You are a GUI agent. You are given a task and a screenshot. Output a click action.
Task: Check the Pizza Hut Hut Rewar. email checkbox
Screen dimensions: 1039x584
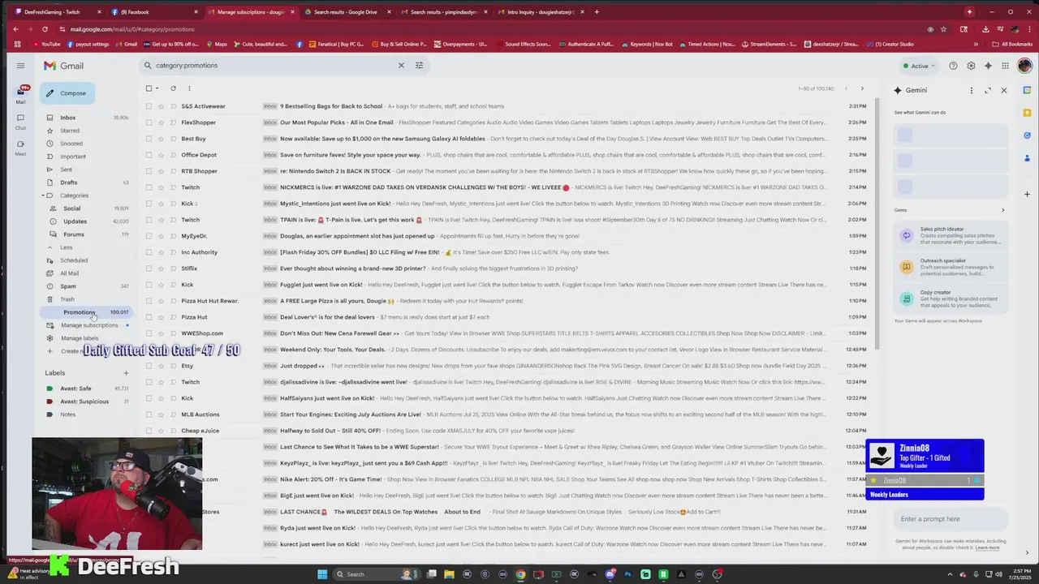tap(149, 301)
